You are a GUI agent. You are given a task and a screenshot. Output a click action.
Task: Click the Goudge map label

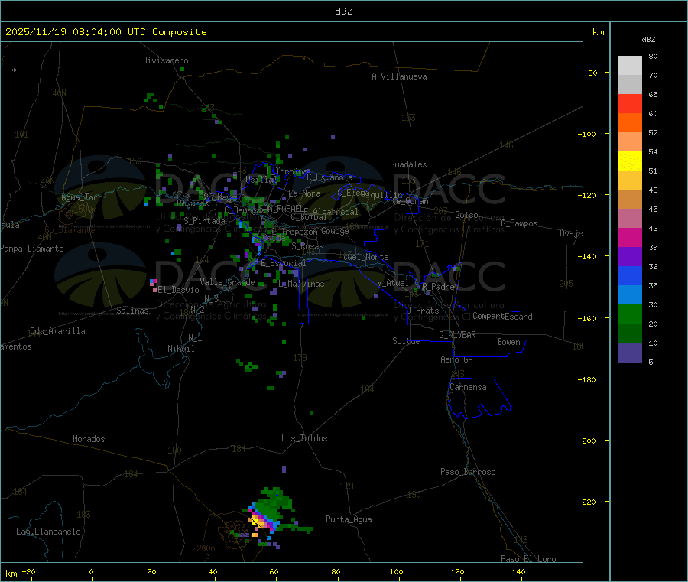335,231
